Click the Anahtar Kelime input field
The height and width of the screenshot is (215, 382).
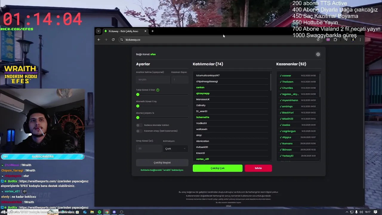click(x=153, y=79)
